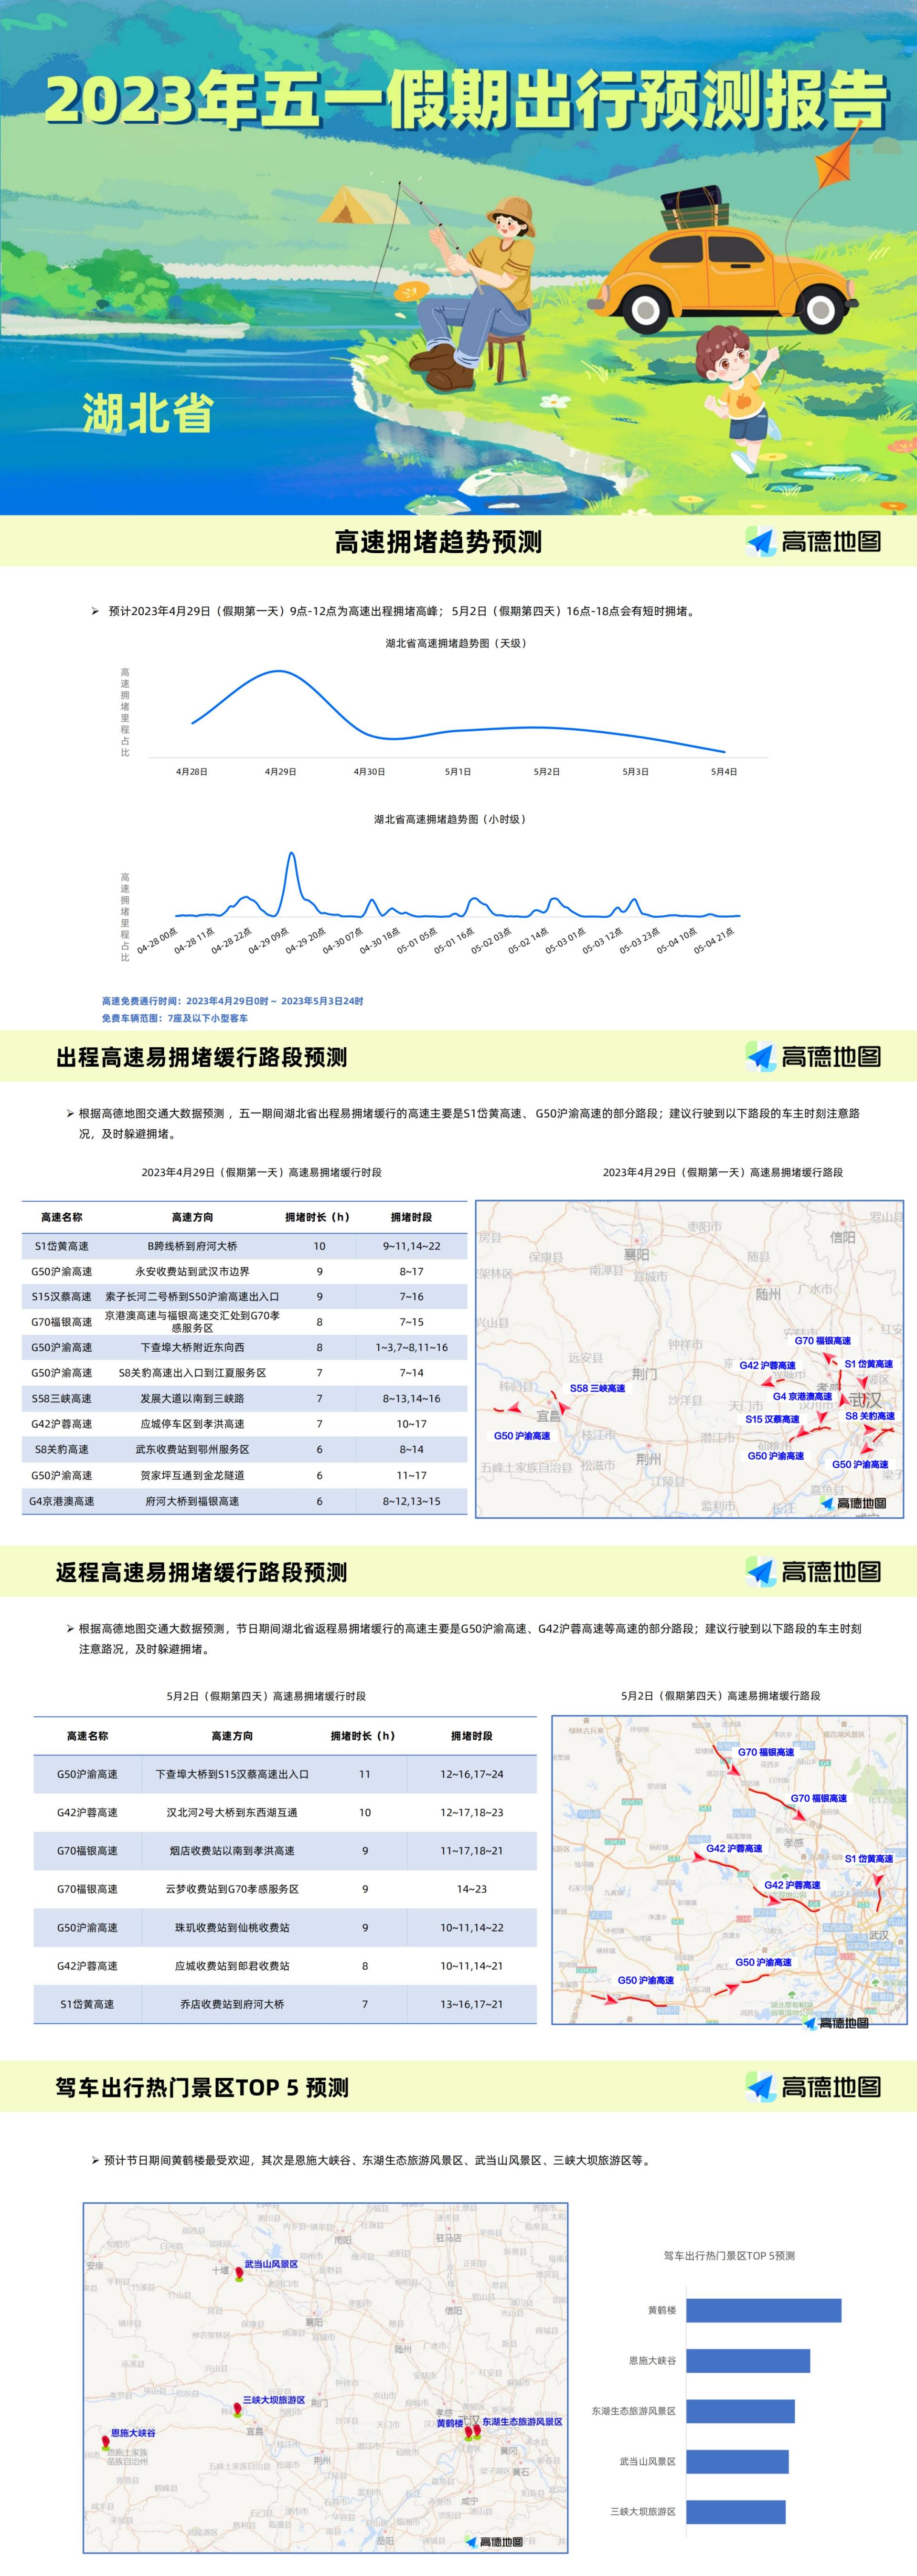Click the 5月2日 axis label on daily chart

546,771
